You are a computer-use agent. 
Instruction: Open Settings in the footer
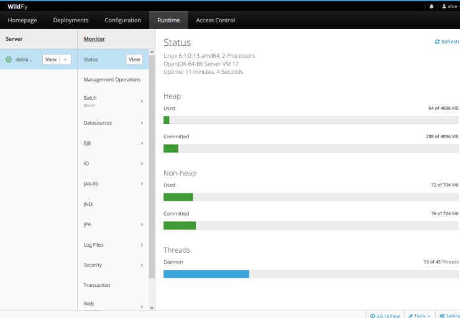tap(449, 316)
